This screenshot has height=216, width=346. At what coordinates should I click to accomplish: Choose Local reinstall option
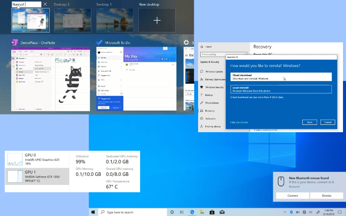[x=281, y=89]
